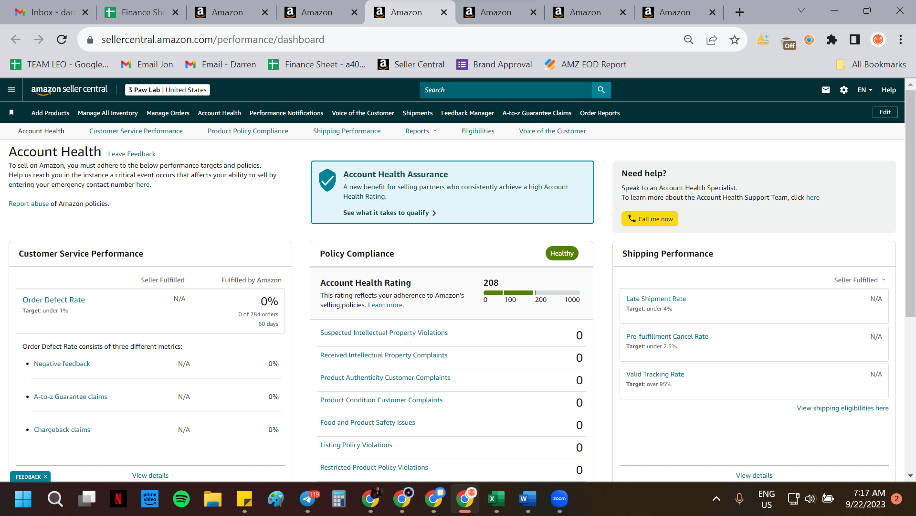The image size is (916, 516).
Task: Open the Late Shipment Rate link
Action: tap(656, 299)
